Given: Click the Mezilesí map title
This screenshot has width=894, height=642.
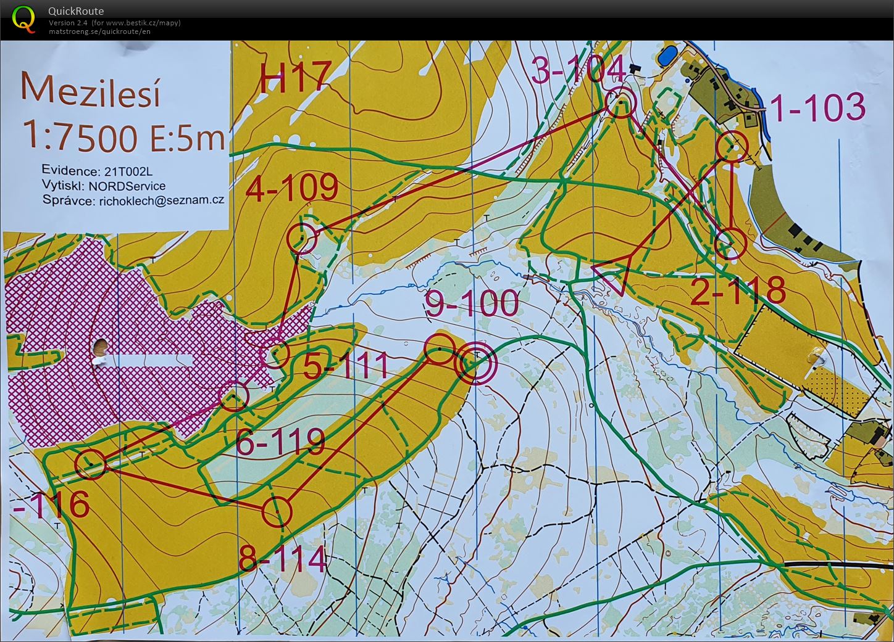Looking at the screenshot, I should (91, 91).
